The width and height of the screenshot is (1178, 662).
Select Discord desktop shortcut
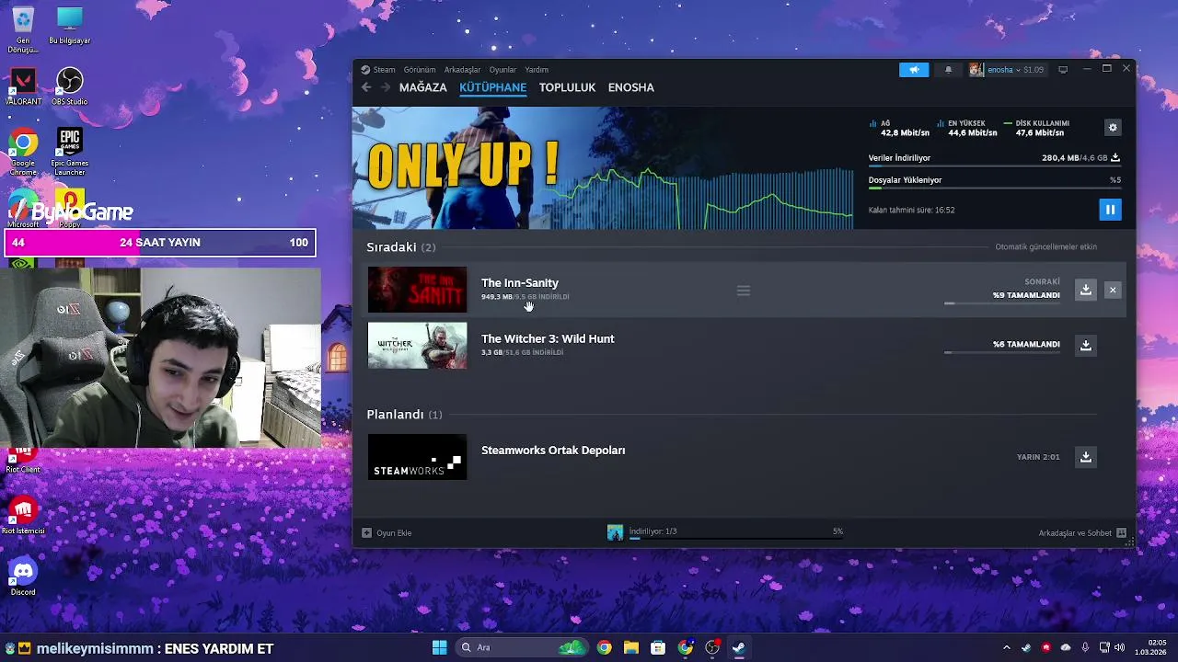[x=23, y=576]
